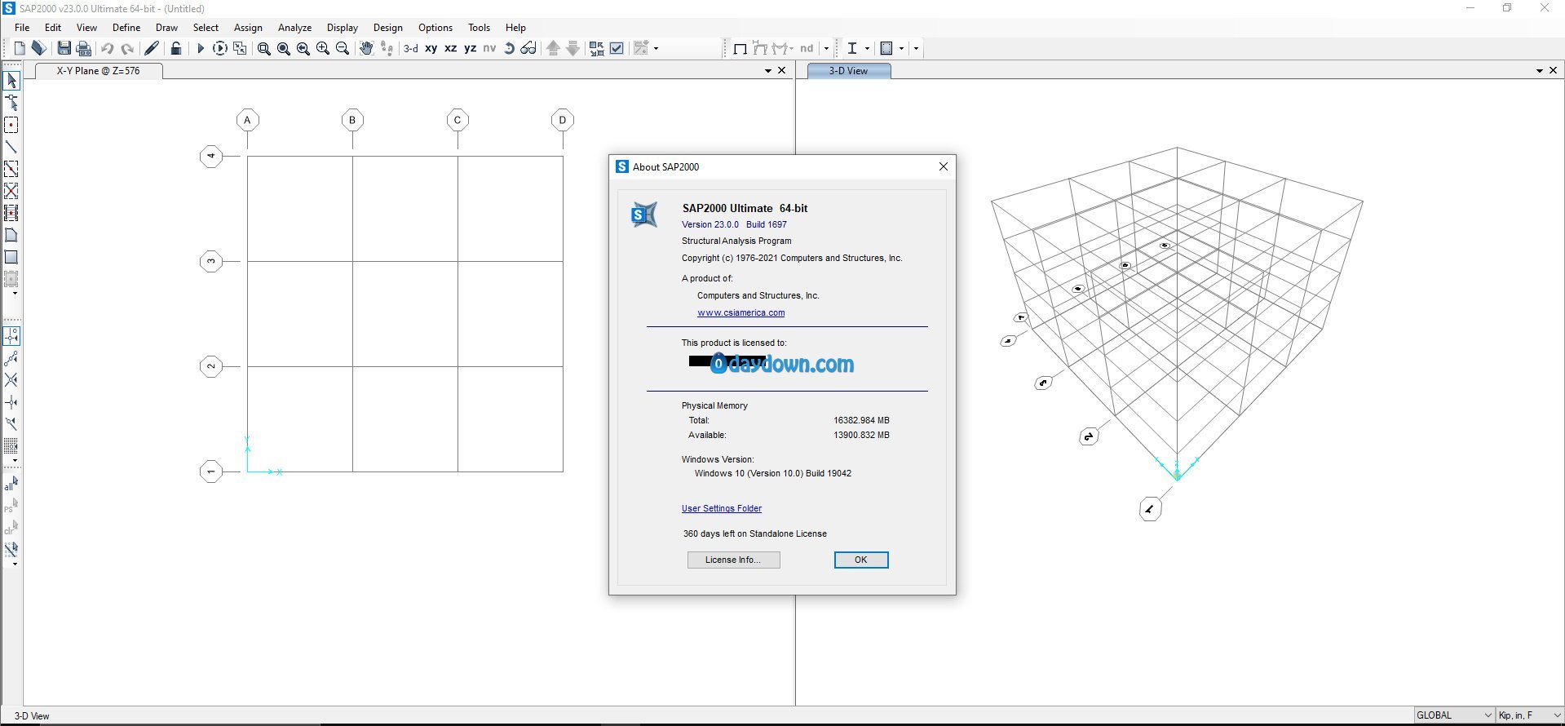
Task: Click the I-section frame properties icon
Action: (851, 49)
